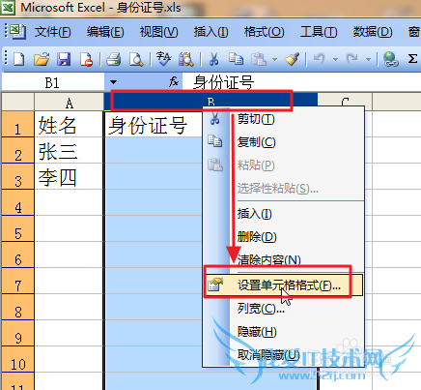Click the Excel logo in title bar

tap(8, 7)
